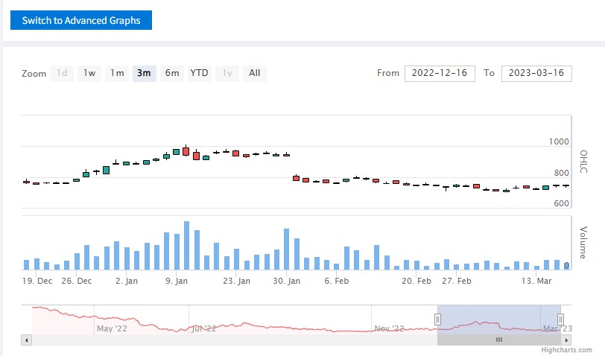Select the active 3m zoom button
This screenshot has height=356, width=605.
point(144,73)
